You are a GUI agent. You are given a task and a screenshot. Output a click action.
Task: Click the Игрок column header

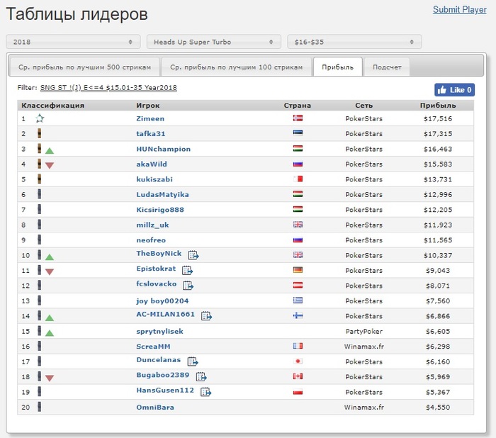(147, 106)
